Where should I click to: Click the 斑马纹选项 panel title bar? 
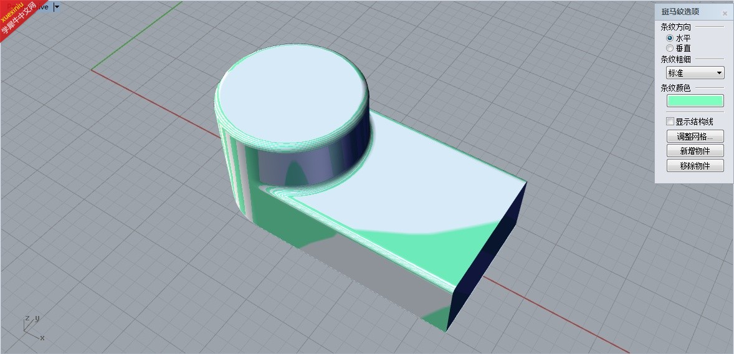(694, 12)
